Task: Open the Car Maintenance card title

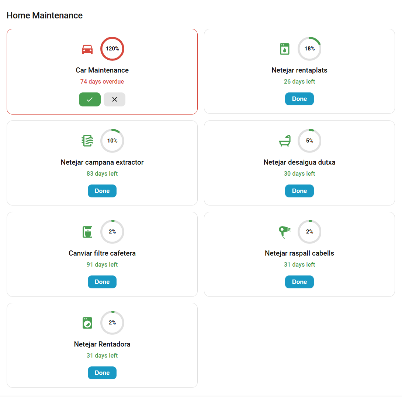Action: point(102,70)
